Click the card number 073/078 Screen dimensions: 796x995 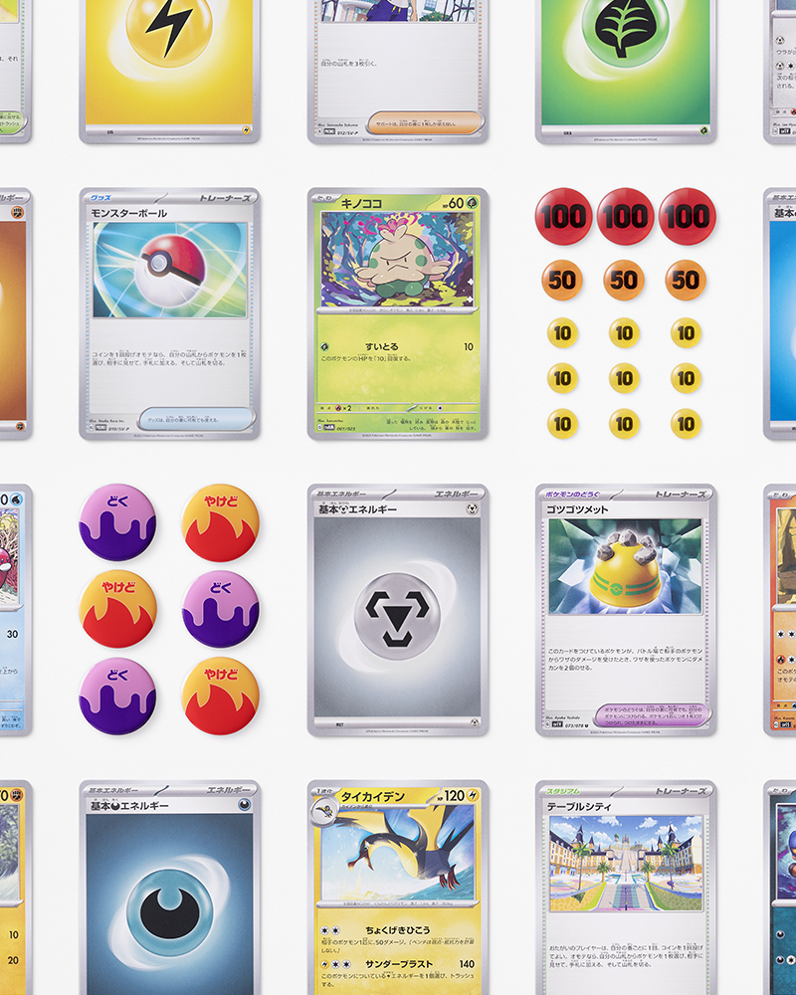pyautogui.click(x=574, y=724)
